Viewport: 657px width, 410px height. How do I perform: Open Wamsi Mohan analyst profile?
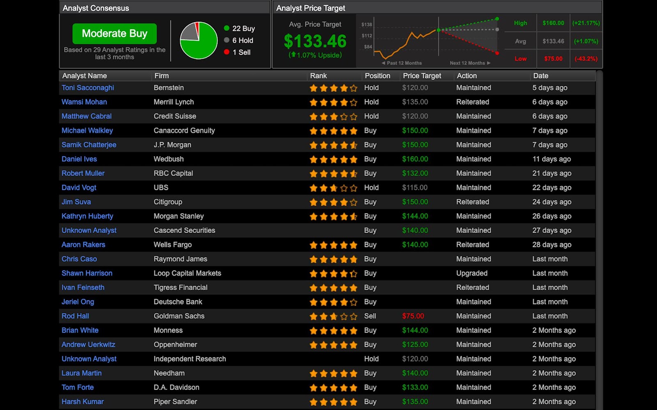(84, 102)
